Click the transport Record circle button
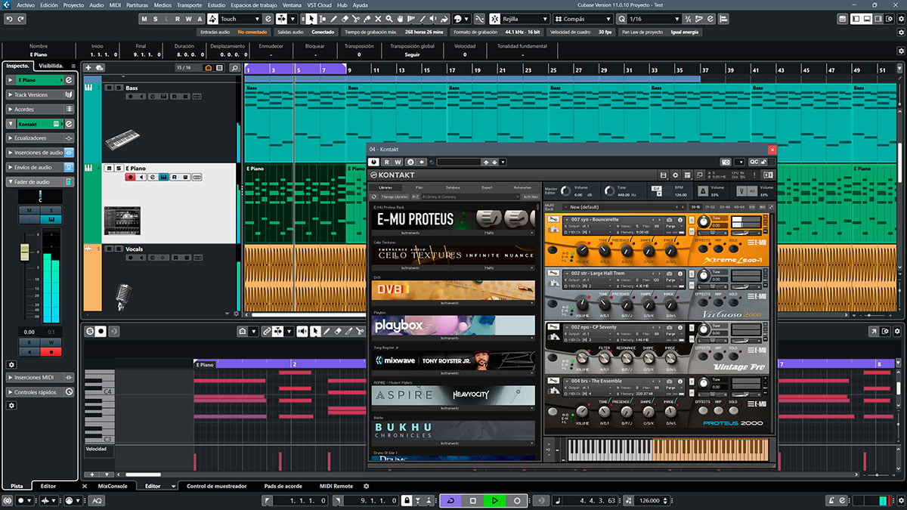This screenshot has height=510, width=907. pos(517,500)
